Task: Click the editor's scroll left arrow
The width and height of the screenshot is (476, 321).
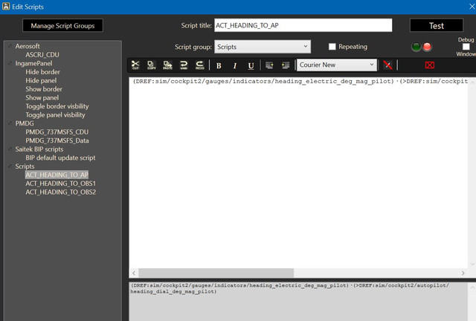Action: [134, 273]
